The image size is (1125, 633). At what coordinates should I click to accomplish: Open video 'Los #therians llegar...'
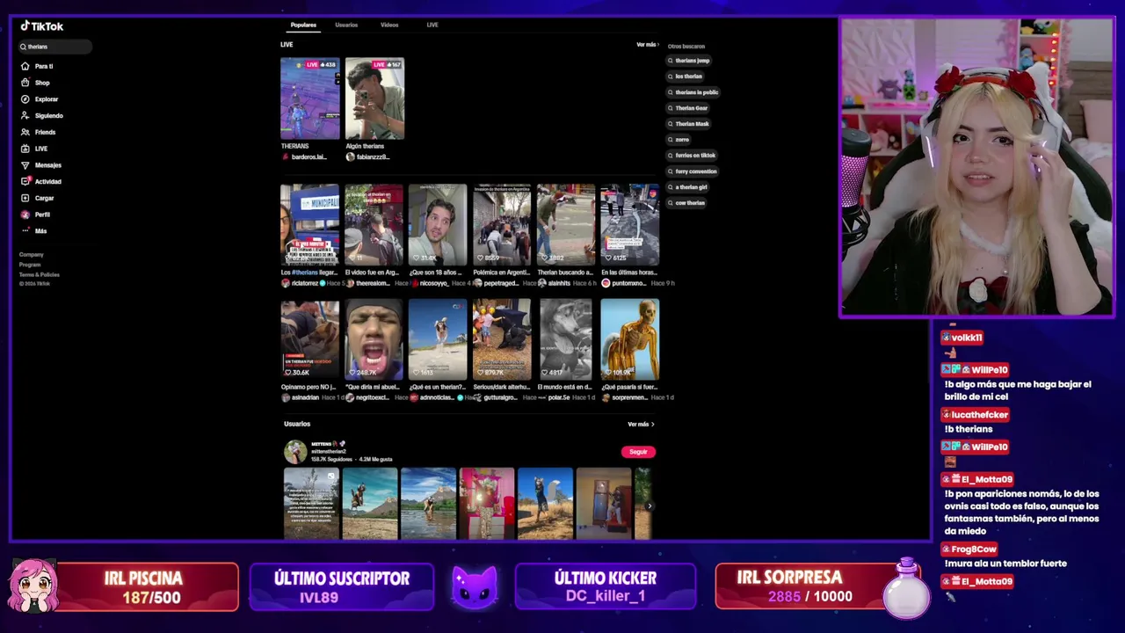click(309, 224)
